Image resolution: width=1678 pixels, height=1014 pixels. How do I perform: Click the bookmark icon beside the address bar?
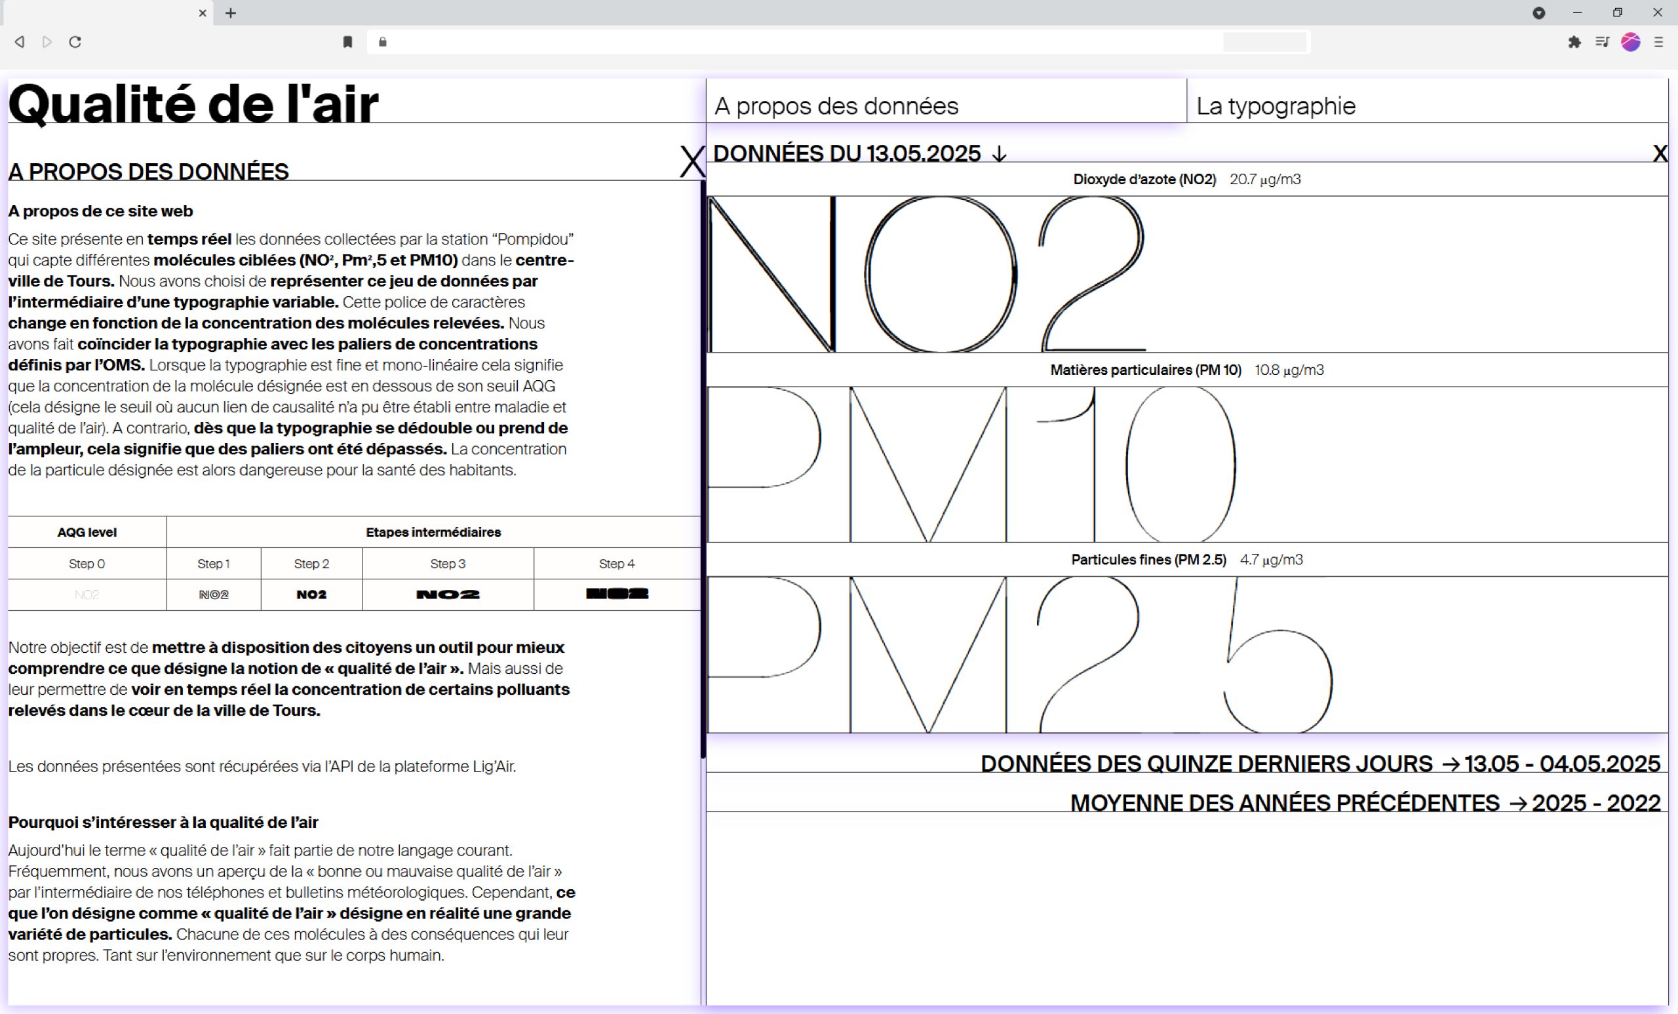[x=347, y=42]
